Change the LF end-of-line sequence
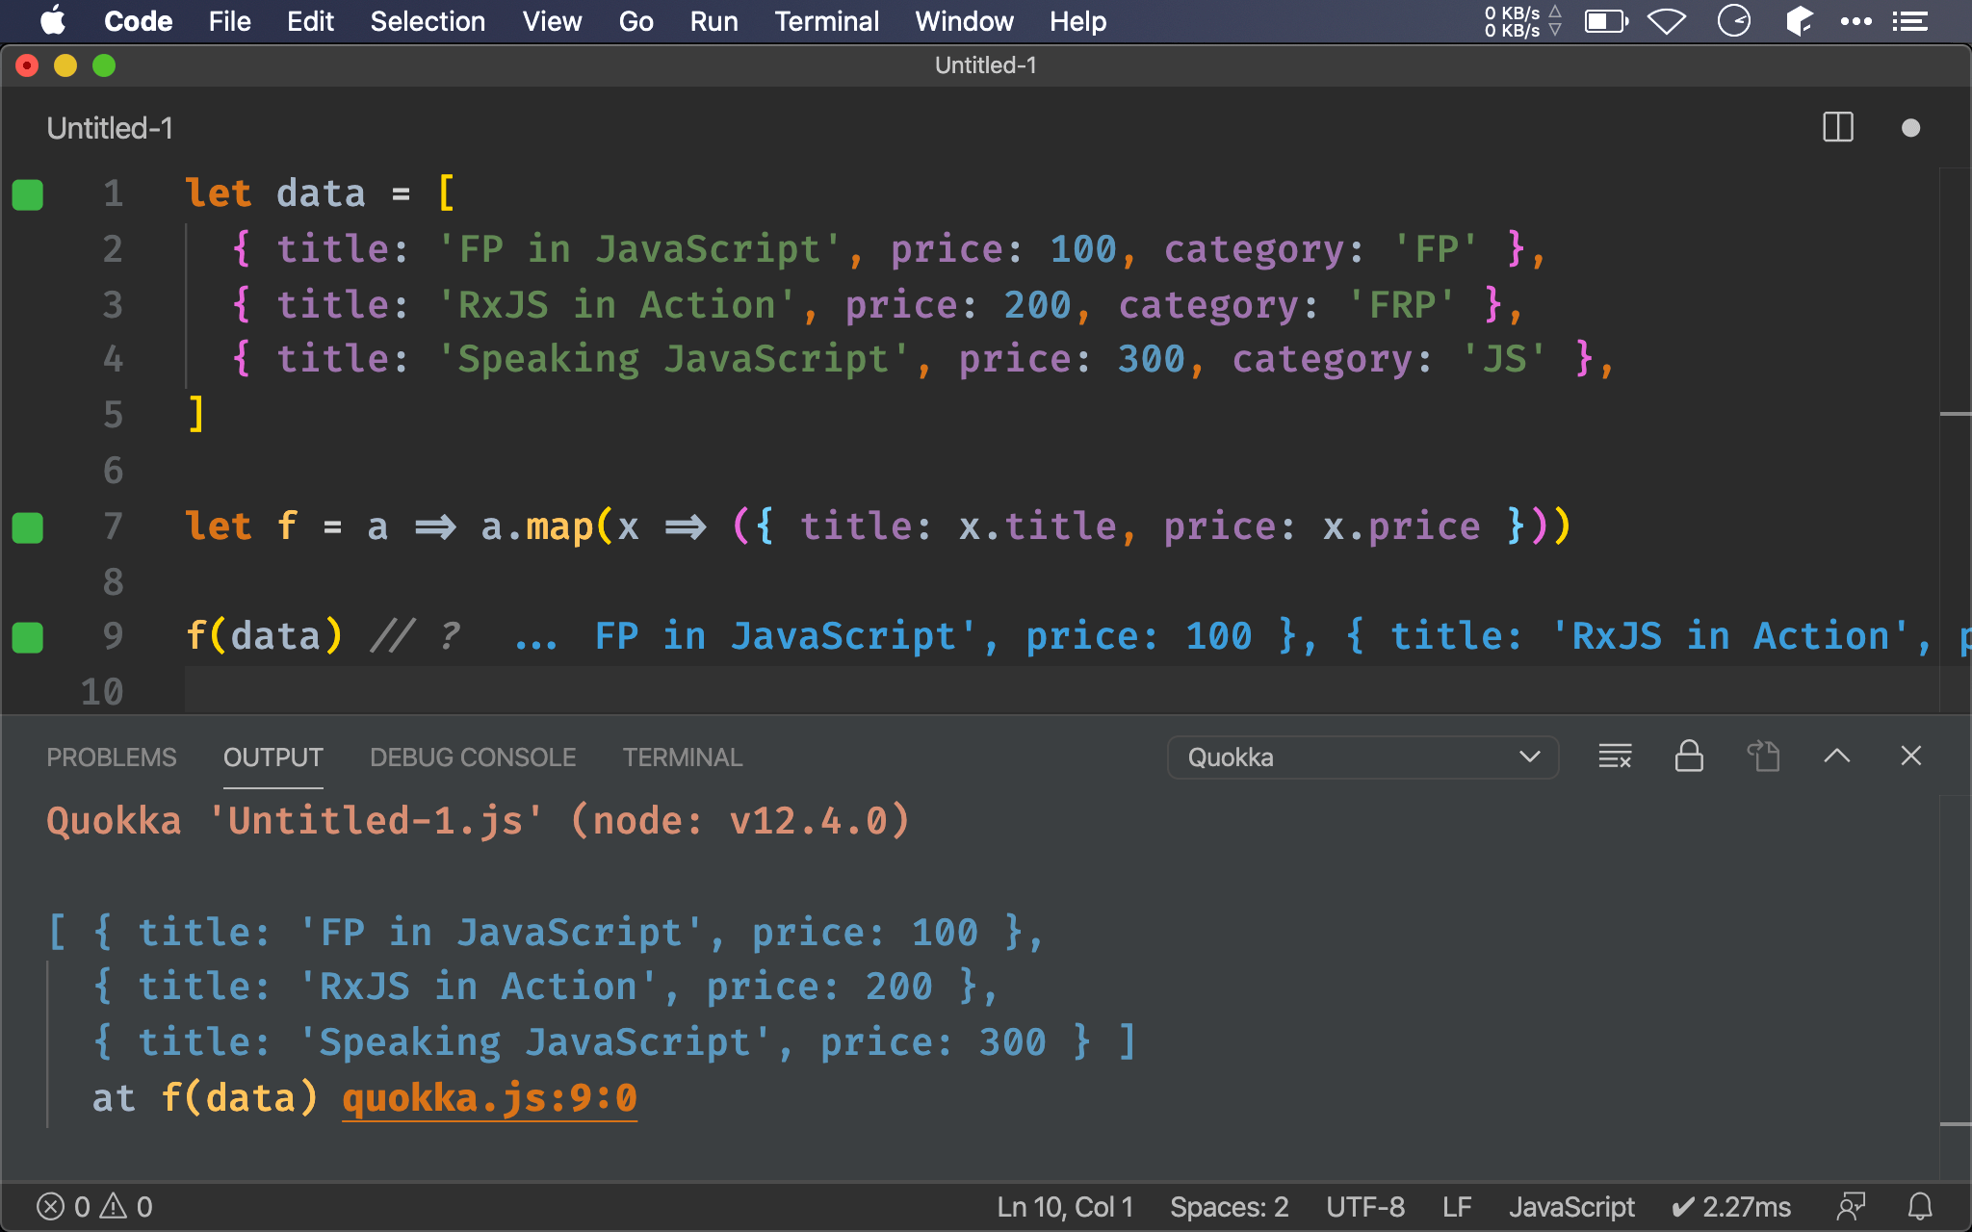 (x=1457, y=1207)
